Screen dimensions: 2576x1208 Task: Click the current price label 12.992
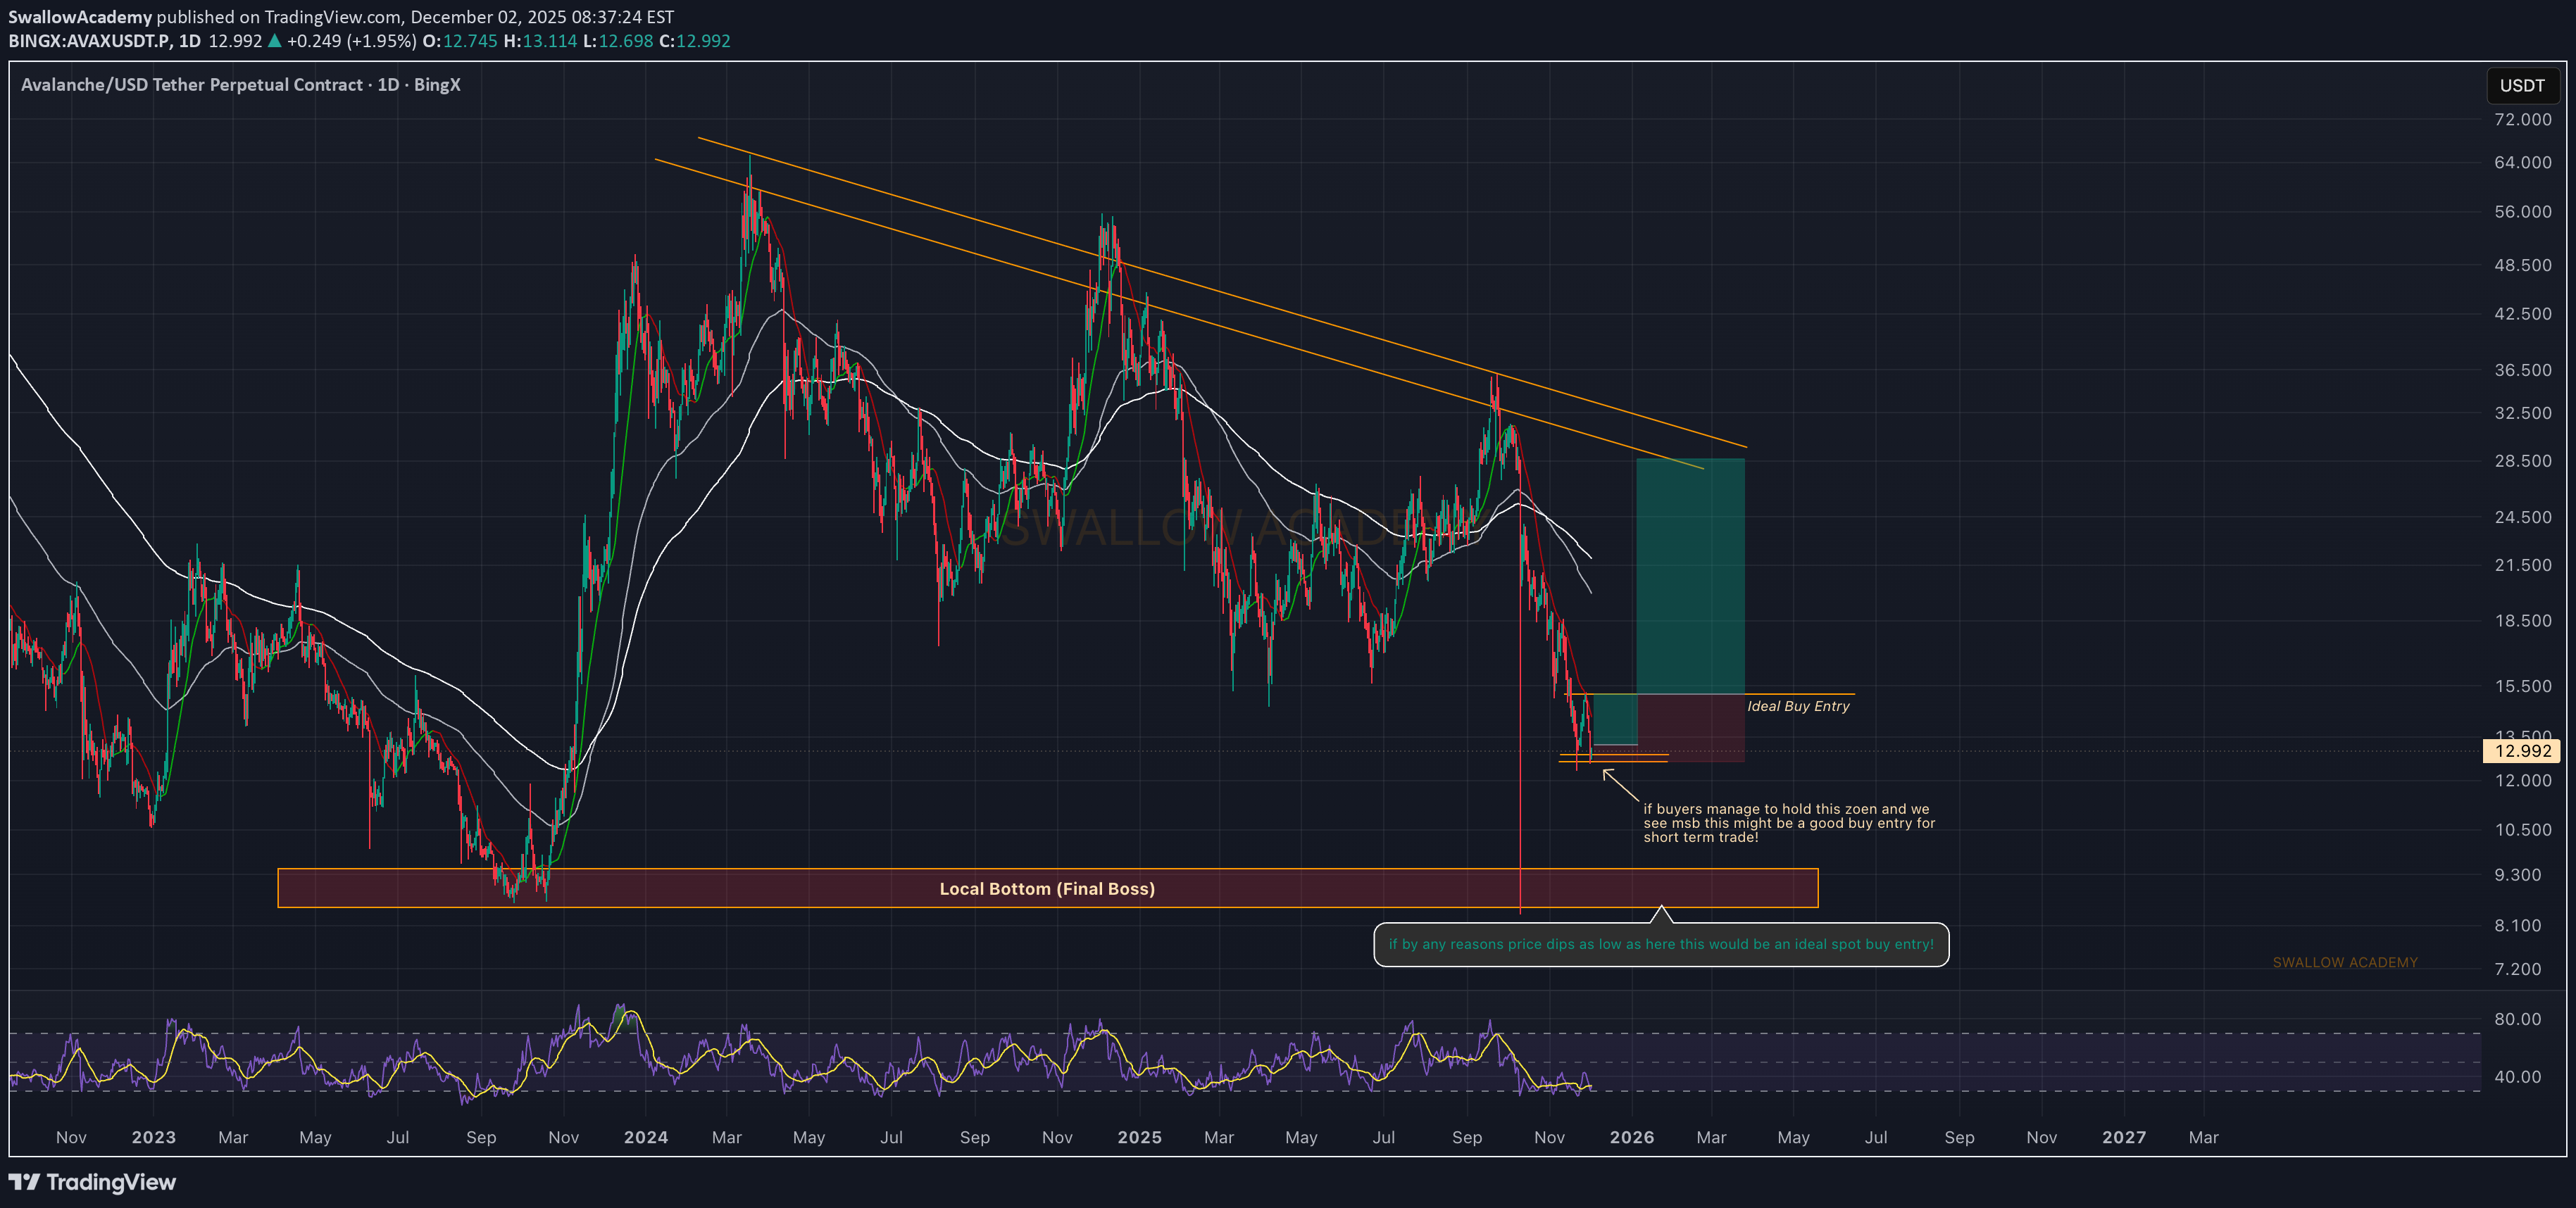click(2521, 751)
